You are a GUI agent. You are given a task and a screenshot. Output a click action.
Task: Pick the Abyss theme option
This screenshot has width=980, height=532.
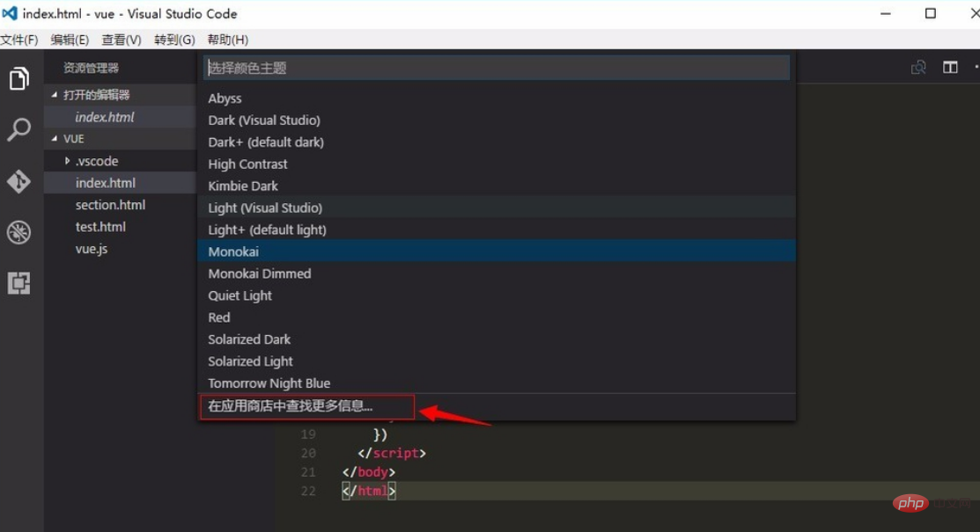(x=225, y=98)
